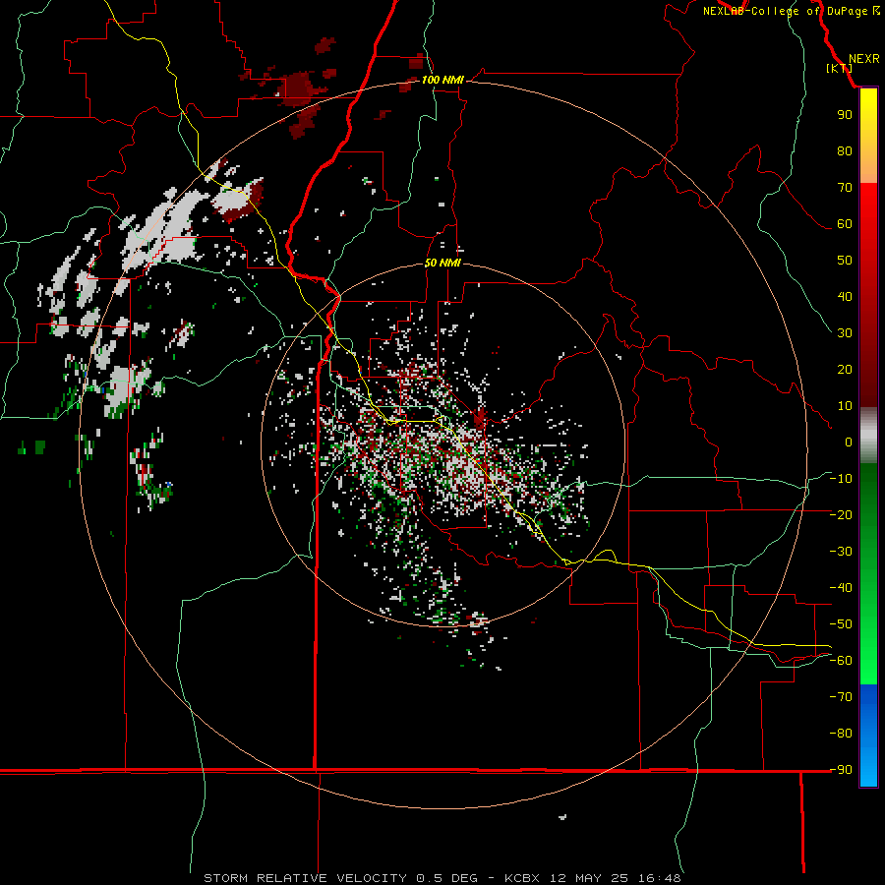The image size is (885, 885).
Task: Select the 30 value on velocity scale
Action: click(845, 333)
